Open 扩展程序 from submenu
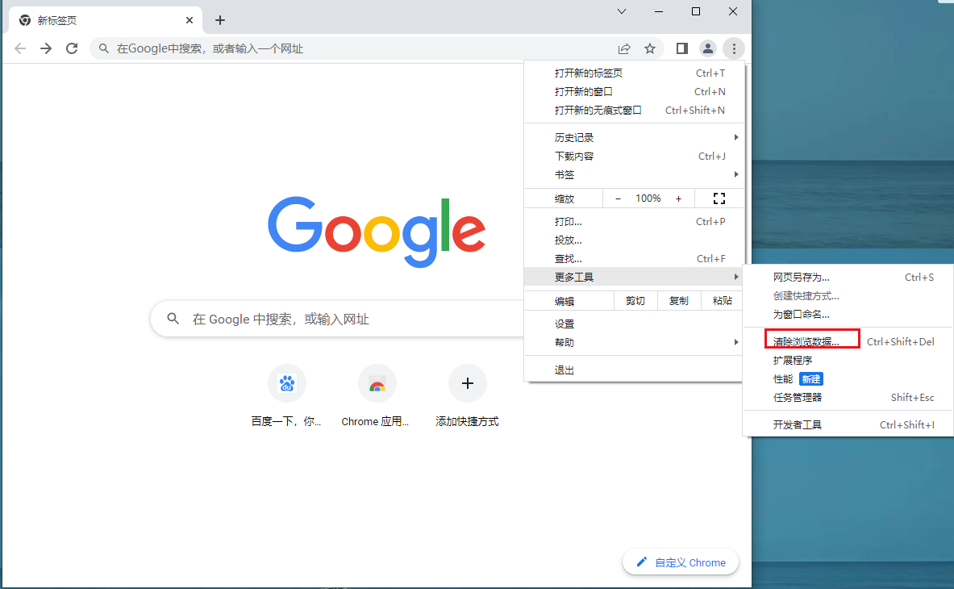Image resolution: width=954 pixels, height=589 pixels. (x=848, y=360)
